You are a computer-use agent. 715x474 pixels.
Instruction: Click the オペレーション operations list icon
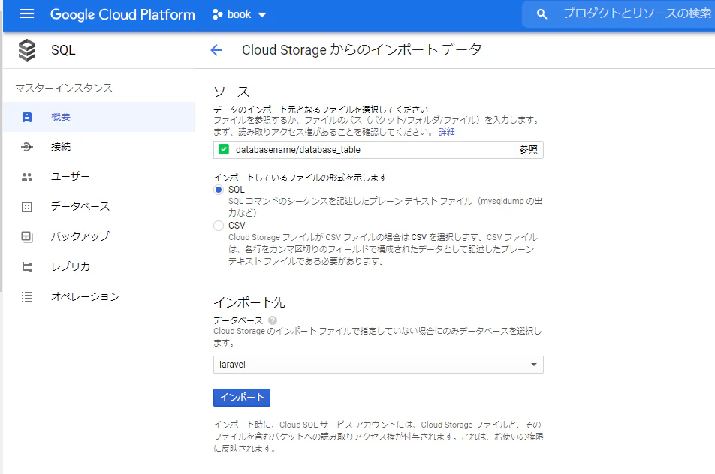click(27, 297)
